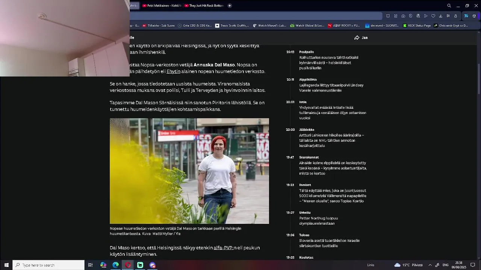Screen dimensions: 481x270
Task: Open the downloads arrow icon
Action: tap(441, 16)
